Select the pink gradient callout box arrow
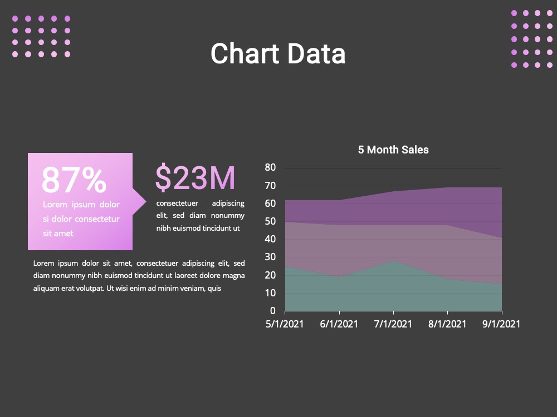Image resolution: width=557 pixels, height=417 pixels. pyautogui.click(x=139, y=201)
